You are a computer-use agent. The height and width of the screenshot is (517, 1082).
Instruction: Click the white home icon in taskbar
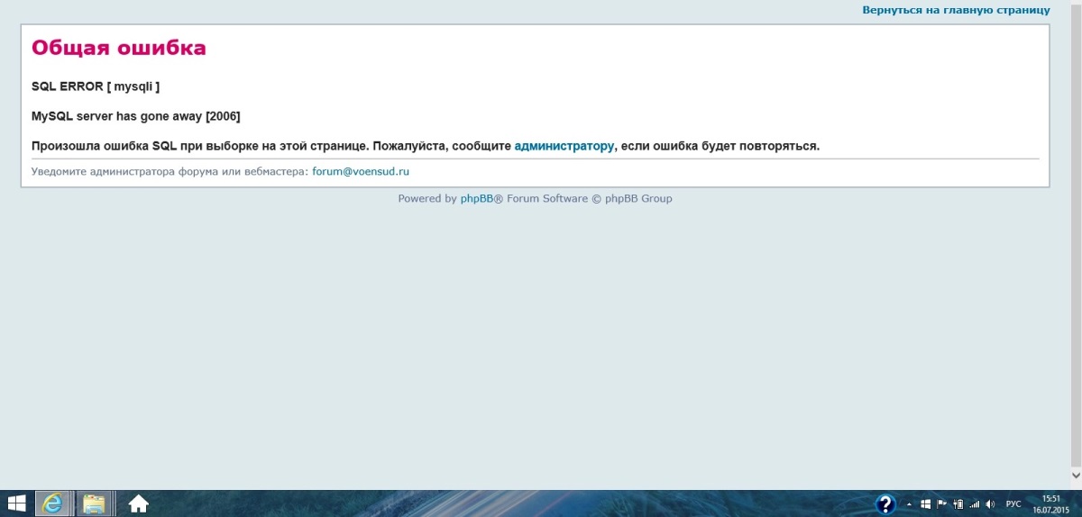[138, 503]
